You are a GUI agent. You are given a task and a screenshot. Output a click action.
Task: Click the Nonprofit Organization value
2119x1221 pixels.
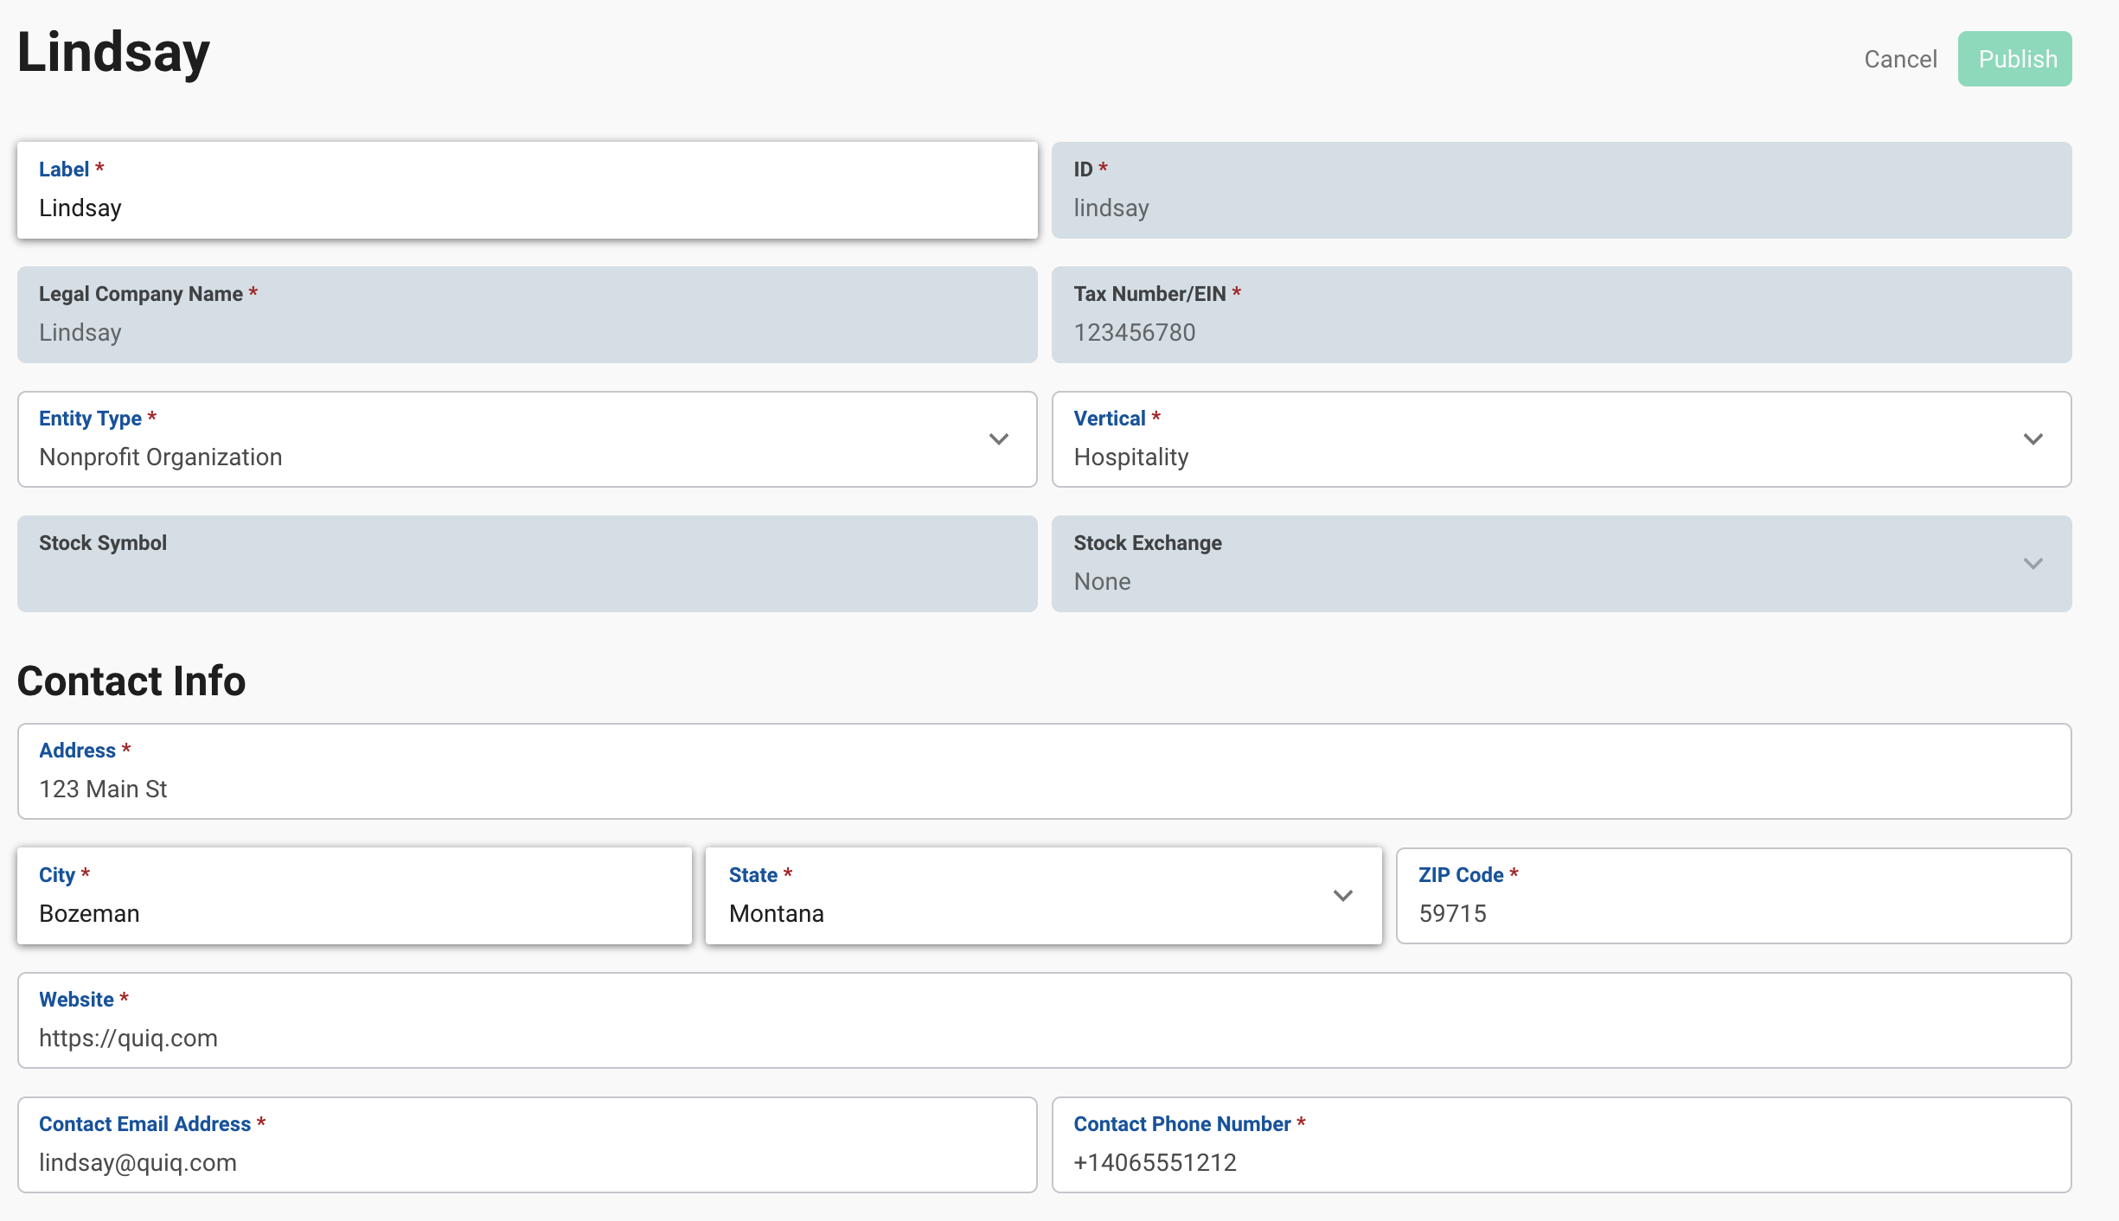(161, 457)
